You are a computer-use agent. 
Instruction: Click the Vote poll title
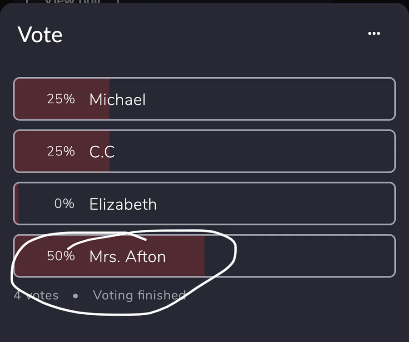[x=40, y=35]
